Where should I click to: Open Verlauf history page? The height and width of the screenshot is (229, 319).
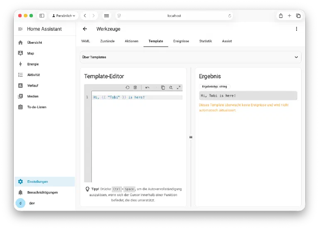click(x=45, y=85)
